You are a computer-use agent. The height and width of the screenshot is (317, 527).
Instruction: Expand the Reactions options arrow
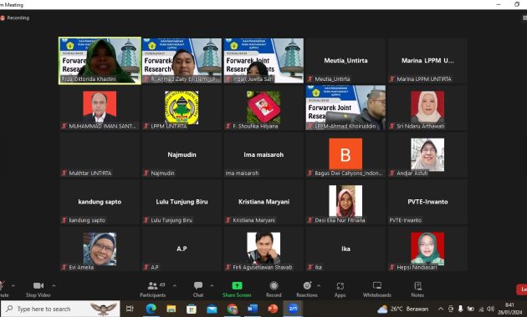[319, 286]
